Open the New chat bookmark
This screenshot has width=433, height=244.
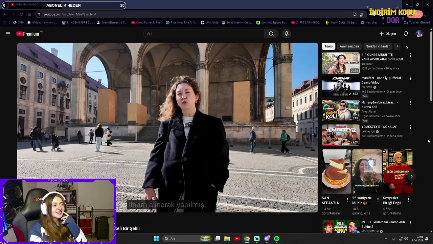tap(369, 23)
